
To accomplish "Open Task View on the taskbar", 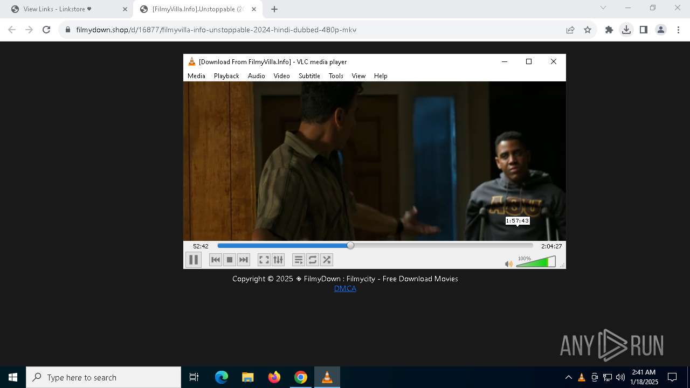I will [x=194, y=377].
